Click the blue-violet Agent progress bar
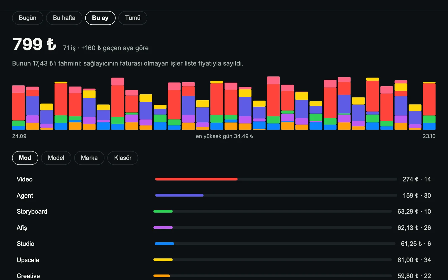Screen dimensions: 448x280 [179, 195]
